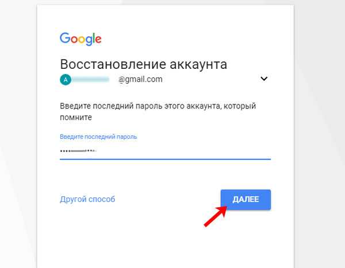Screen dimensions: 345x268
Task: Click the blue underline of the password field
Action: click(x=165, y=159)
